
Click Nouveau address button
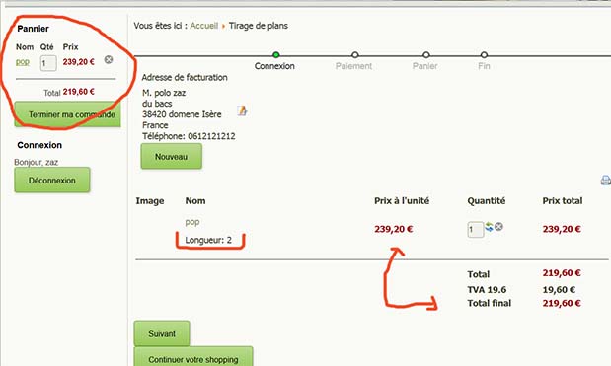pyautogui.click(x=172, y=156)
